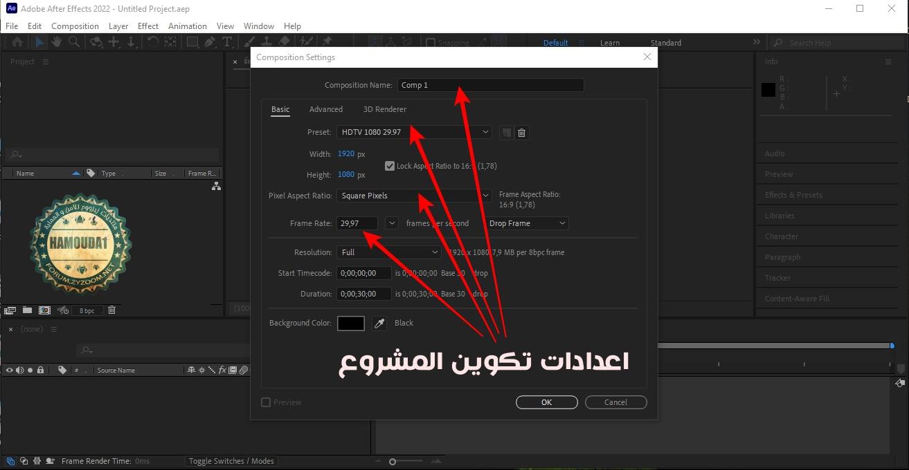Click Toggle Switches / Modes button

click(x=231, y=461)
